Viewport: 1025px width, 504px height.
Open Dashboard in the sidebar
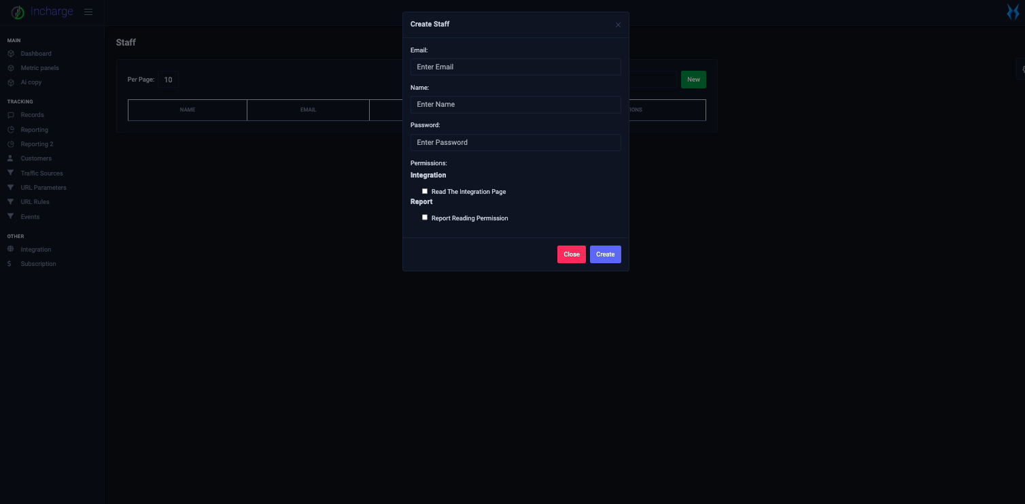coord(36,54)
